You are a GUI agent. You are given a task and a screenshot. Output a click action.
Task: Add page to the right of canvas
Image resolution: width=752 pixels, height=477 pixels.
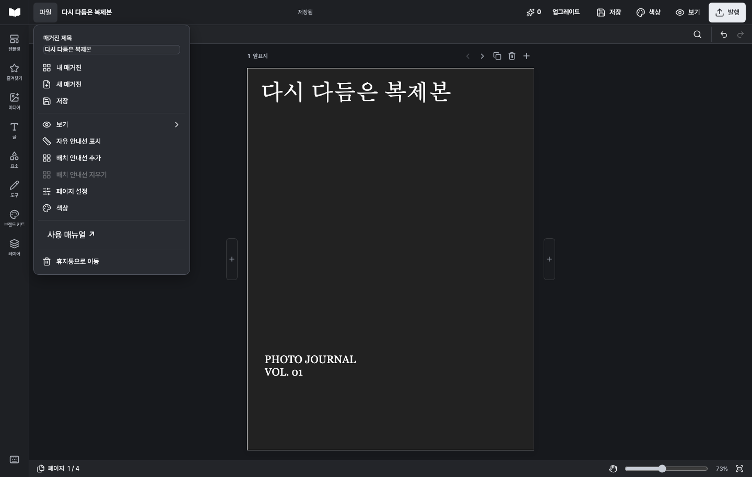[x=549, y=259]
